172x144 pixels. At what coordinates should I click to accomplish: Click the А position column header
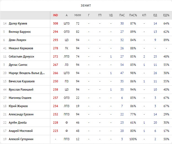(66, 15)
